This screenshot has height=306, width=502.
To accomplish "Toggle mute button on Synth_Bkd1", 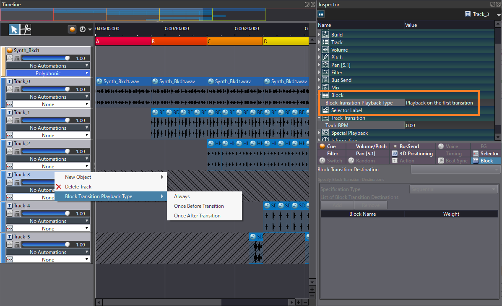I will coord(17,58).
